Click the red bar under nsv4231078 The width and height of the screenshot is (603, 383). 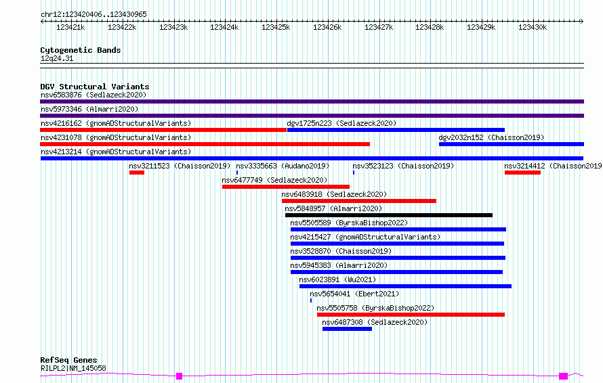pos(205,144)
